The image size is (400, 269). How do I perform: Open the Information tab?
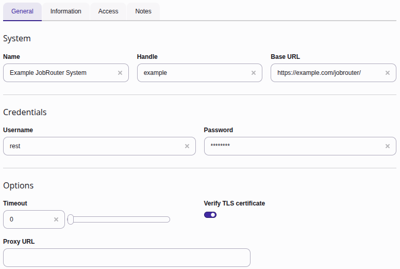(66, 11)
